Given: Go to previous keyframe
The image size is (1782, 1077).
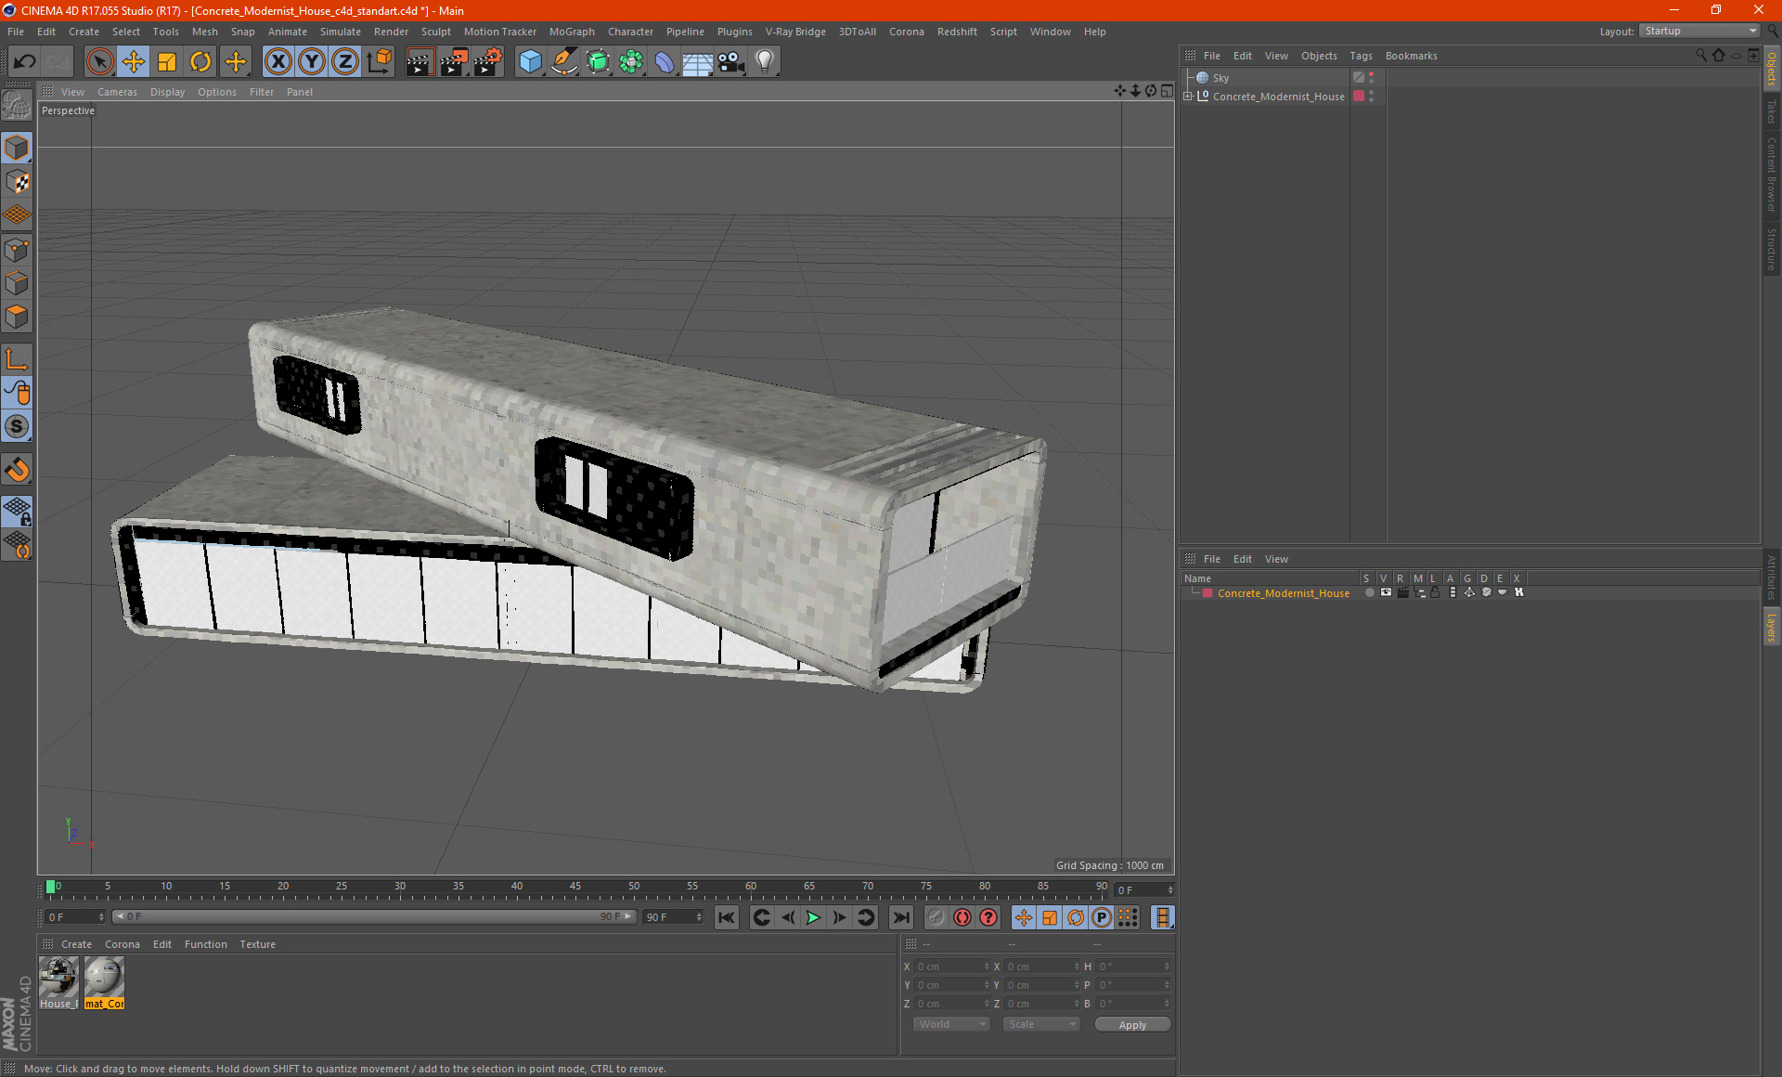Looking at the screenshot, I should (761, 917).
